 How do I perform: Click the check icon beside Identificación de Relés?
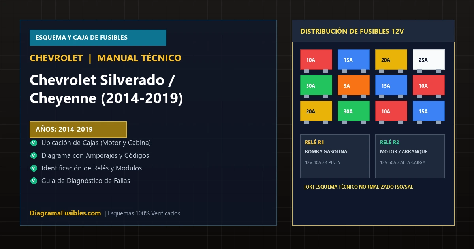click(x=33, y=168)
